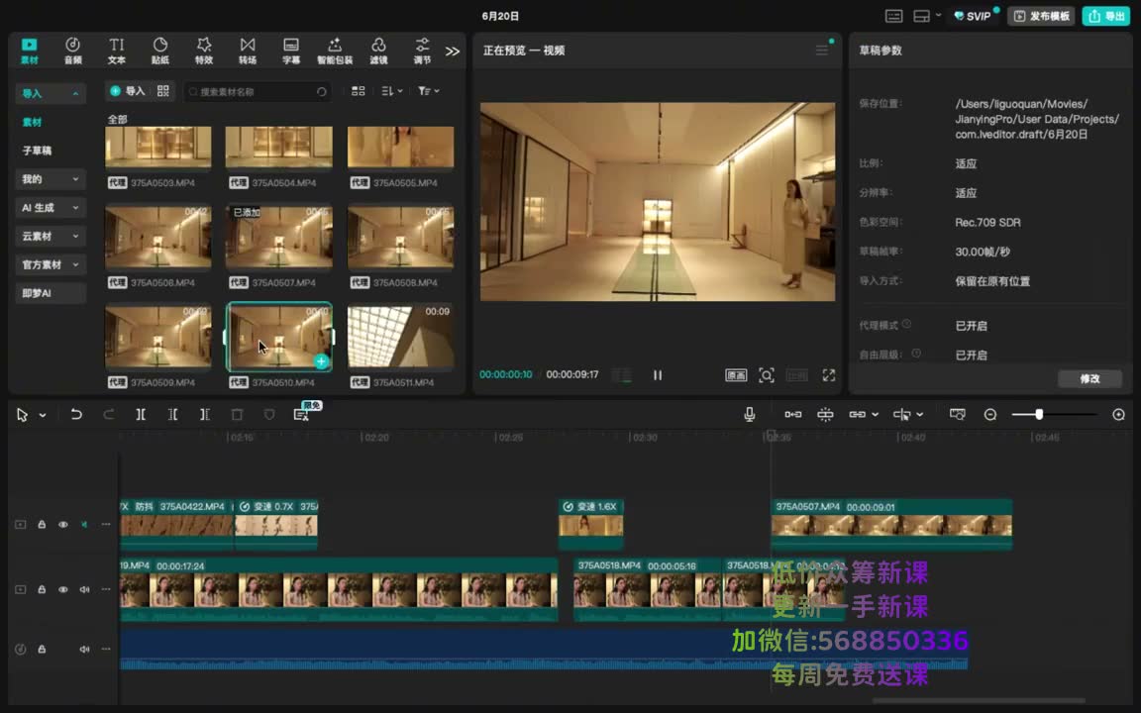Click the microphone record voiceover icon
1141x713 pixels.
click(x=750, y=414)
